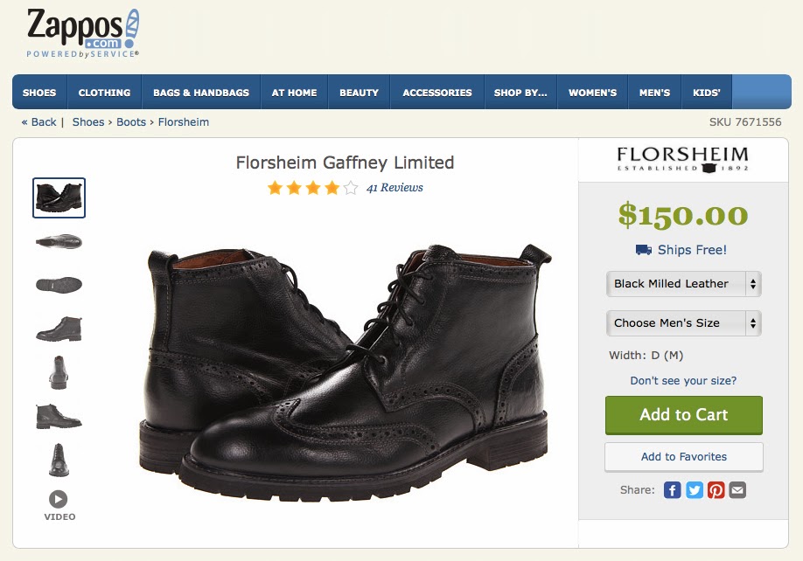Share the product via email
Screen dimensions: 803x561
737,490
